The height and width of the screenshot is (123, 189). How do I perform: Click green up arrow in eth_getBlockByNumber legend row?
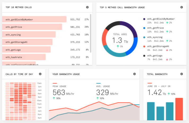[x=167, y=23]
